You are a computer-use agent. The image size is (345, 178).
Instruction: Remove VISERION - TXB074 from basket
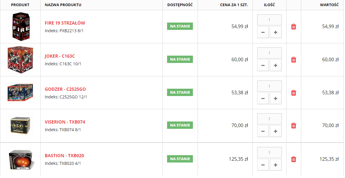pos(294,126)
